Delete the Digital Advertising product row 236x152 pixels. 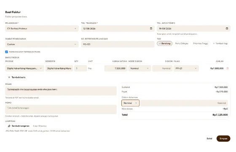228,68
